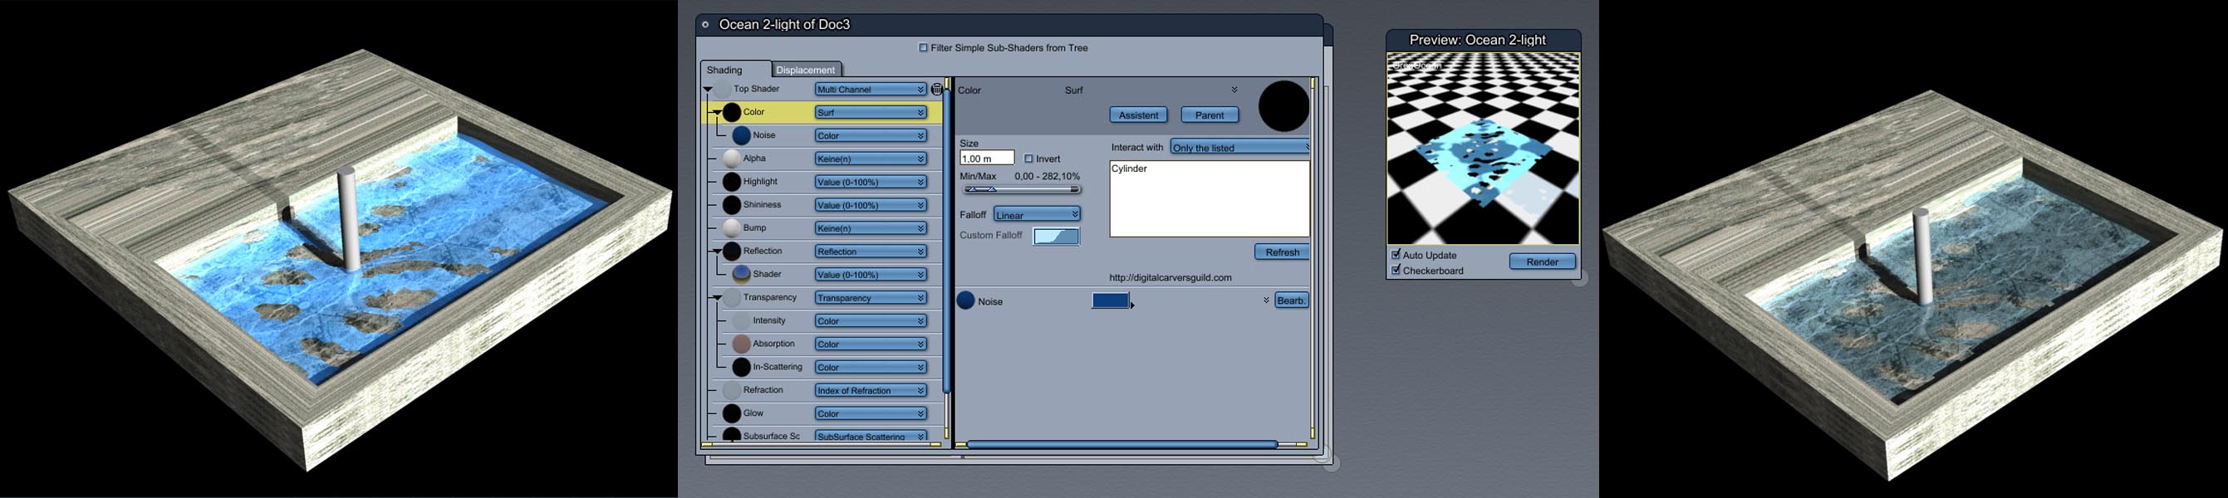Click the Min/Max range slider

1022,189
